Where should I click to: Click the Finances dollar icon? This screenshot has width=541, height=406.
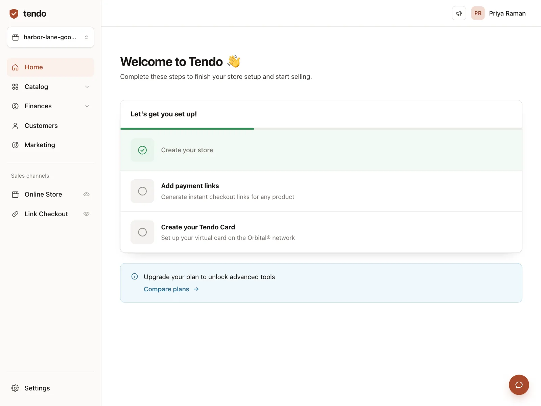point(15,106)
